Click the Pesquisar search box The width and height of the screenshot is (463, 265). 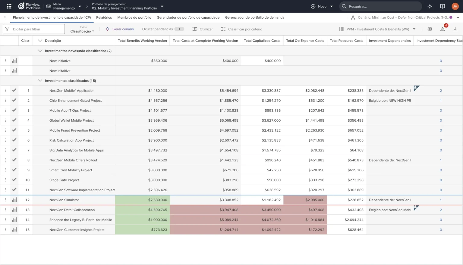tap(380, 6)
